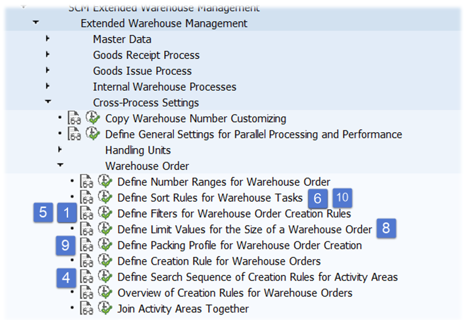Collapse the Warehouse Order node
The height and width of the screenshot is (320, 466).
pyautogui.click(x=60, y=165)
